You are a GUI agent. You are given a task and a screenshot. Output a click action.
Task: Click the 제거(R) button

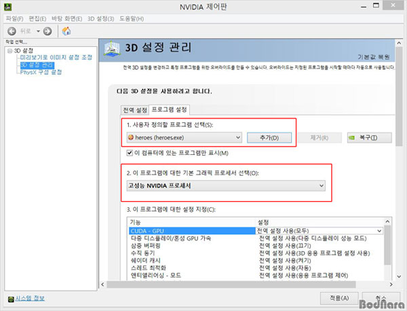319,138
